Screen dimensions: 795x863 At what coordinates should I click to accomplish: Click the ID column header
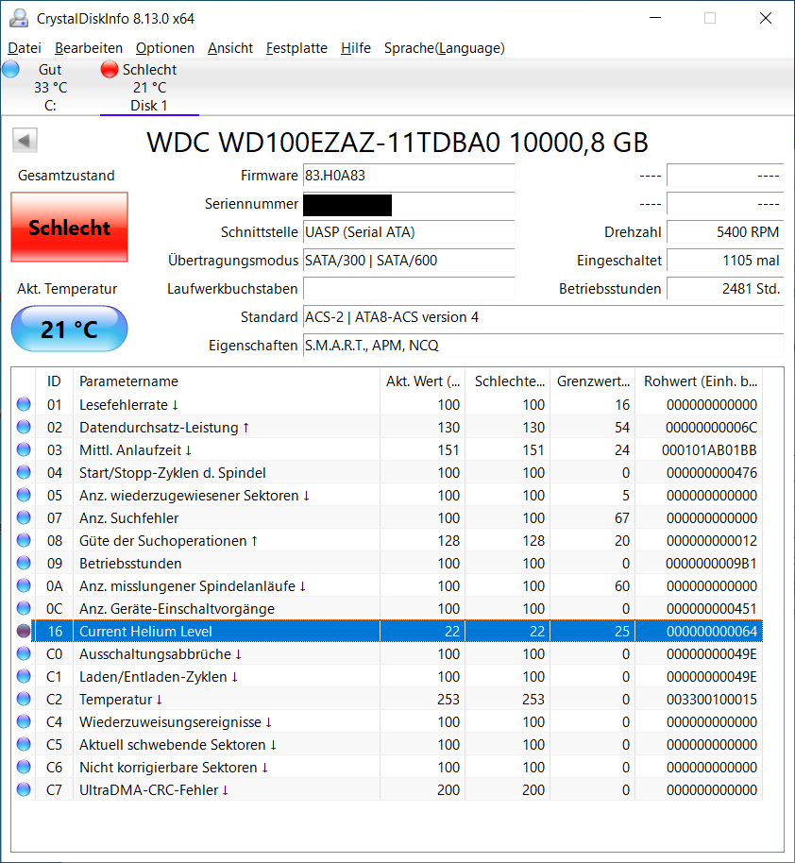point(54,381)
